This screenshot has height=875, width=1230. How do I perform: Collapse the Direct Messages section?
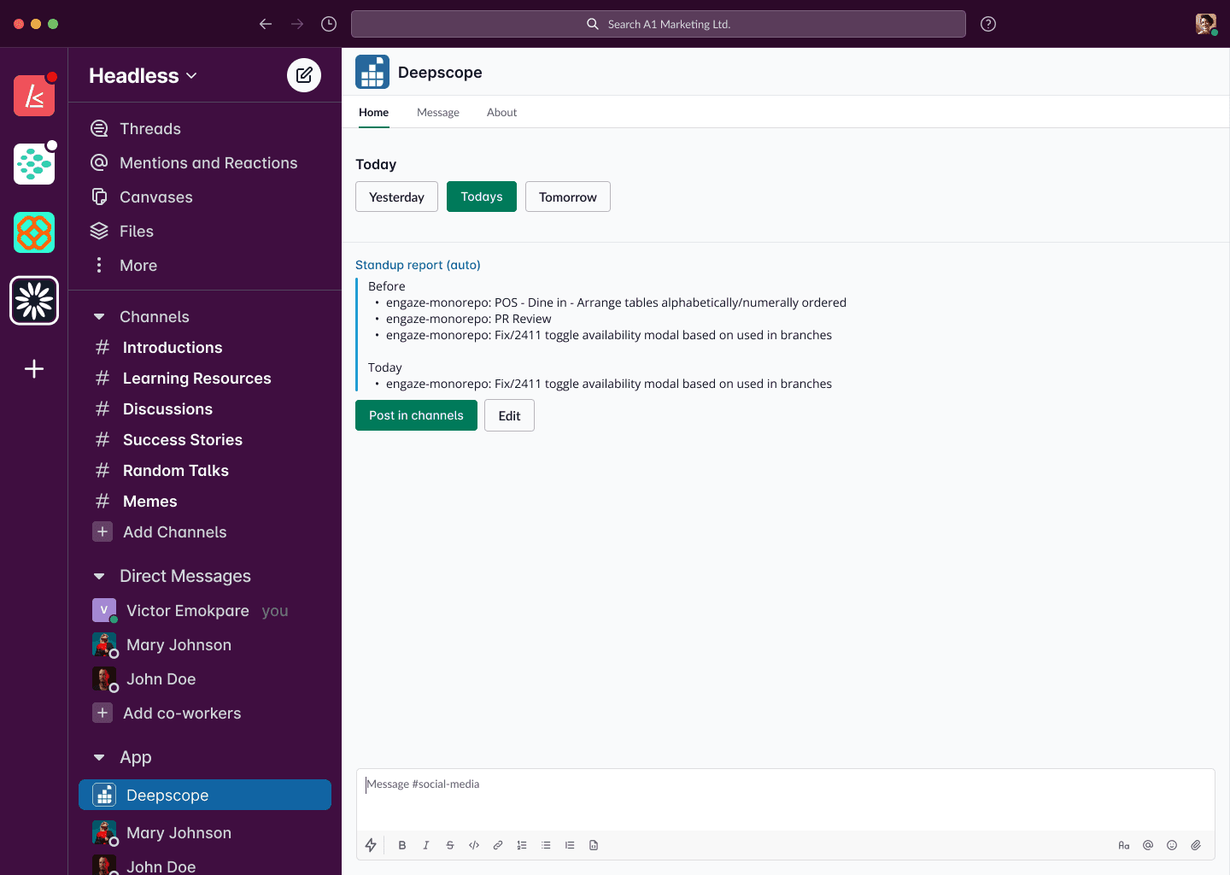point(99,576)
